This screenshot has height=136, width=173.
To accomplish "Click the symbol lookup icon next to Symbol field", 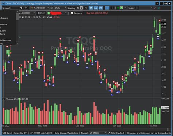I will pos(21,8).
